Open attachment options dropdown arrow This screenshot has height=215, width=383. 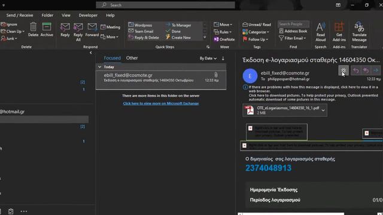click(x=323, y=110)
